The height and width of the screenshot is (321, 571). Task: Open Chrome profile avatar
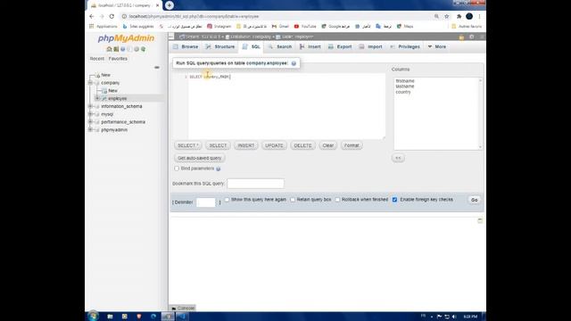coord(469,16)
